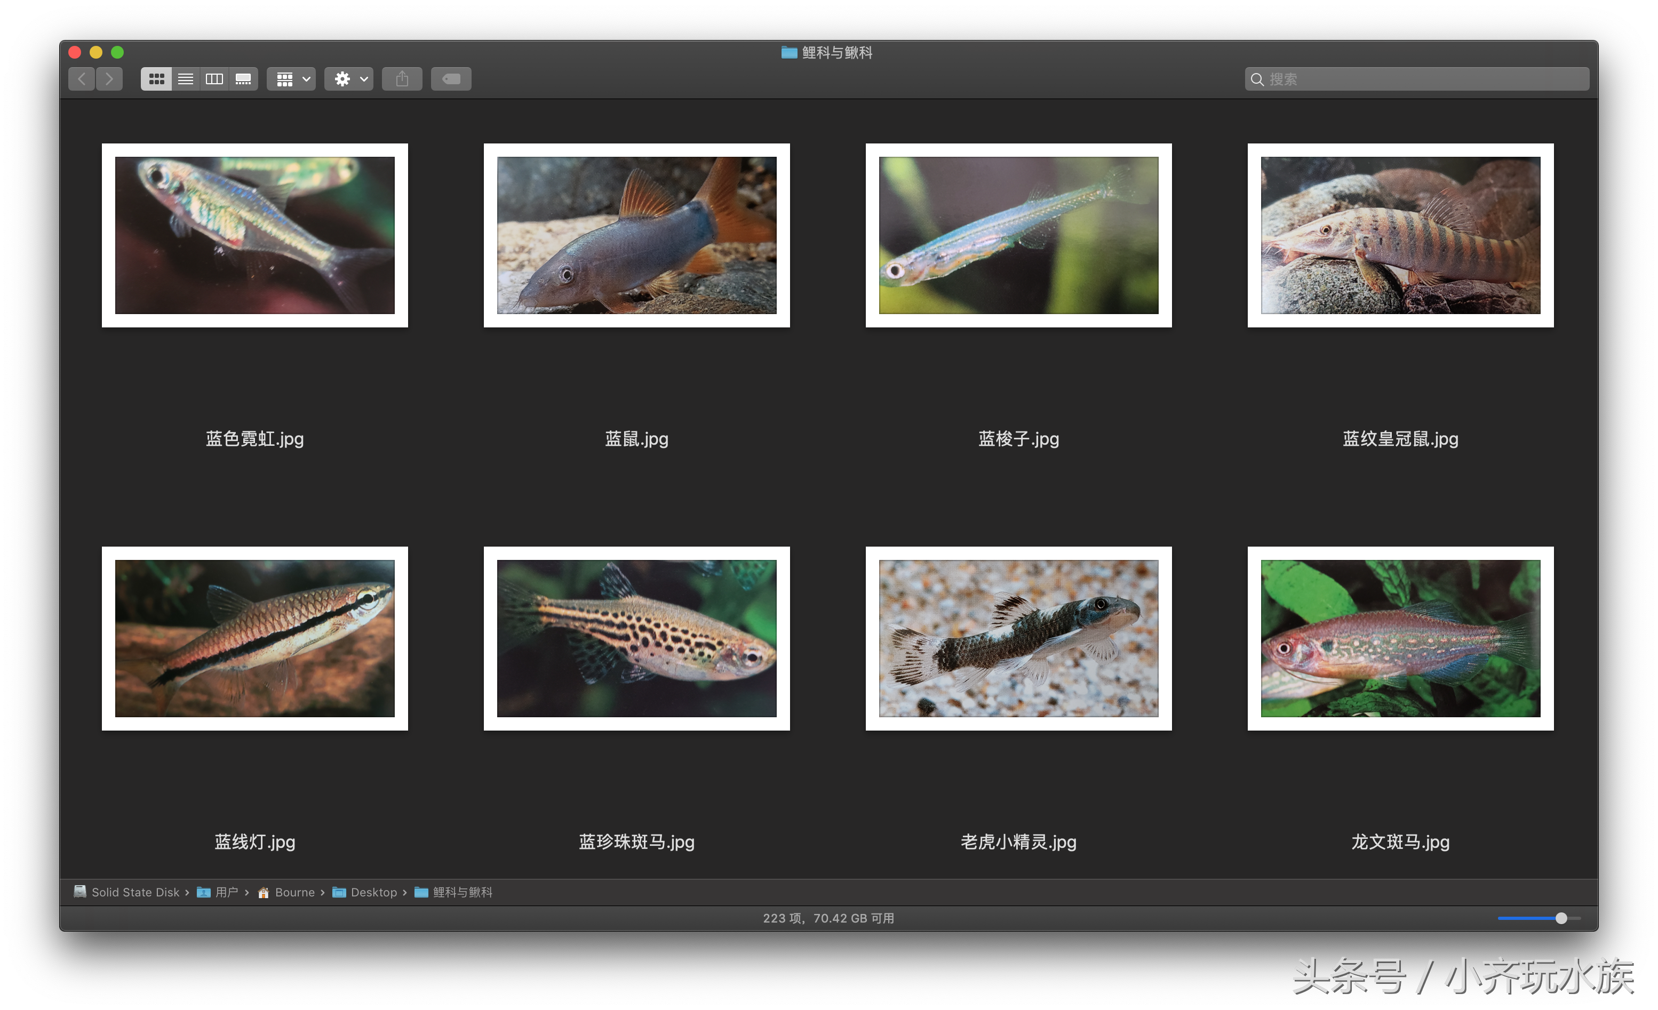Screen dimensions: 1658x1010
Task: Switch to list view
Action: click(186, 79)
